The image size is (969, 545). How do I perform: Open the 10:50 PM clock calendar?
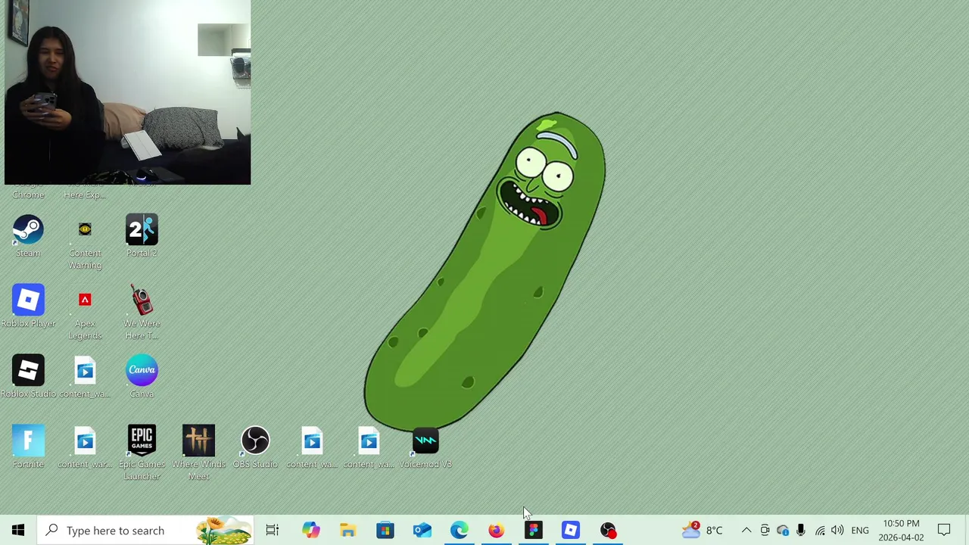point(901,531)
